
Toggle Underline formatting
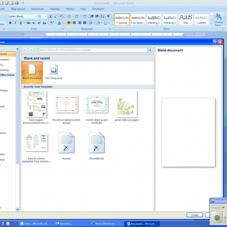pyautogui.click(x=20, y=23)
